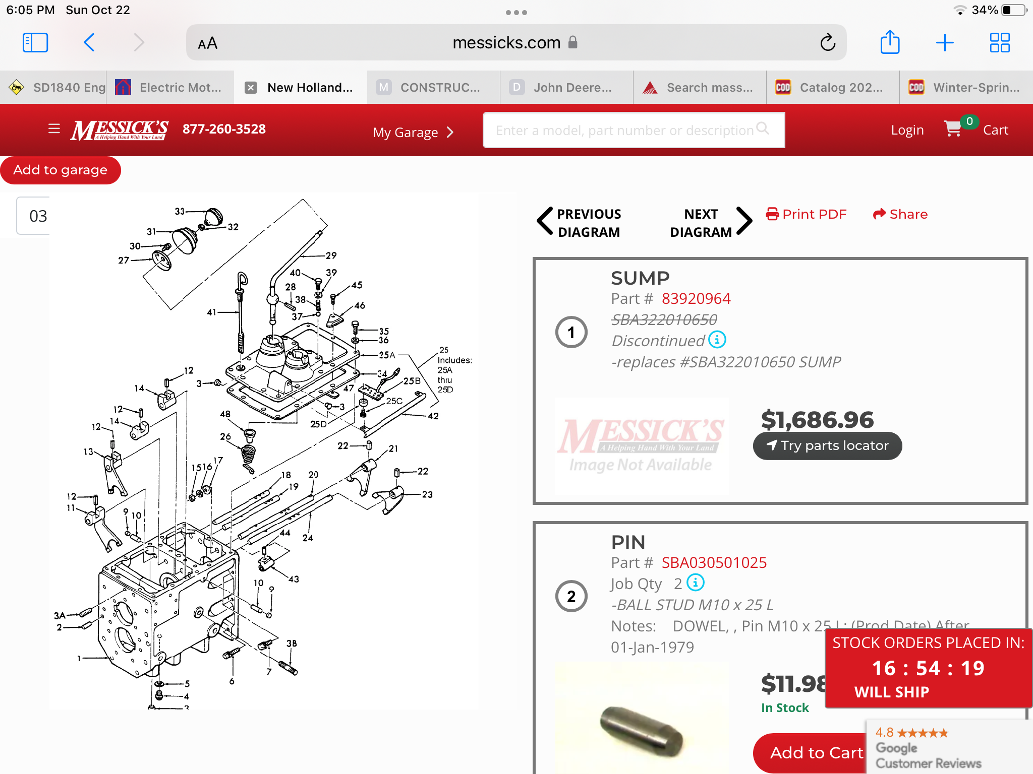Call the 877-260-3528 phone link
The height and width of the screenshot is (774, 1033).
(224, 129)
